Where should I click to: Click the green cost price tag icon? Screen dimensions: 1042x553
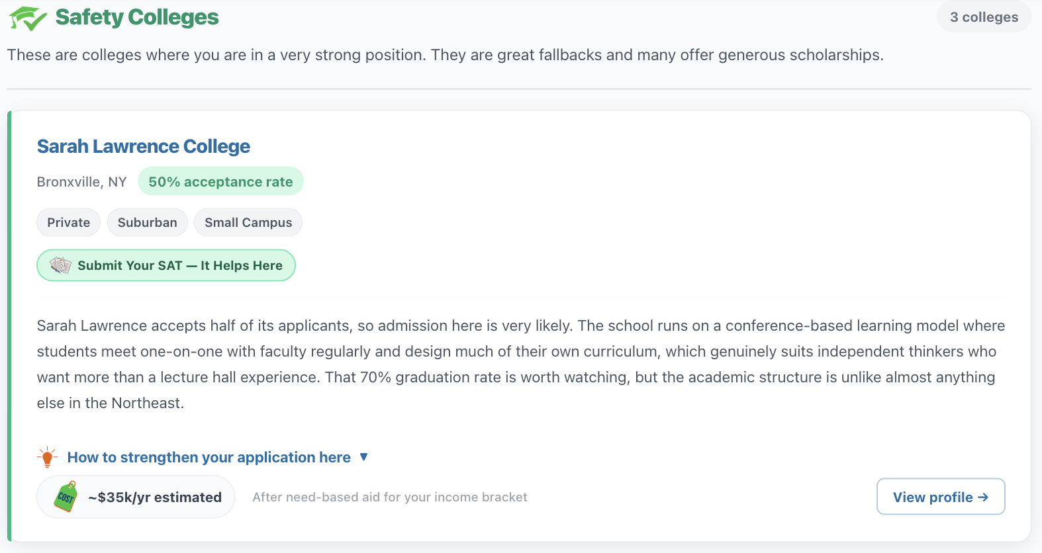(x=66, y=497)
